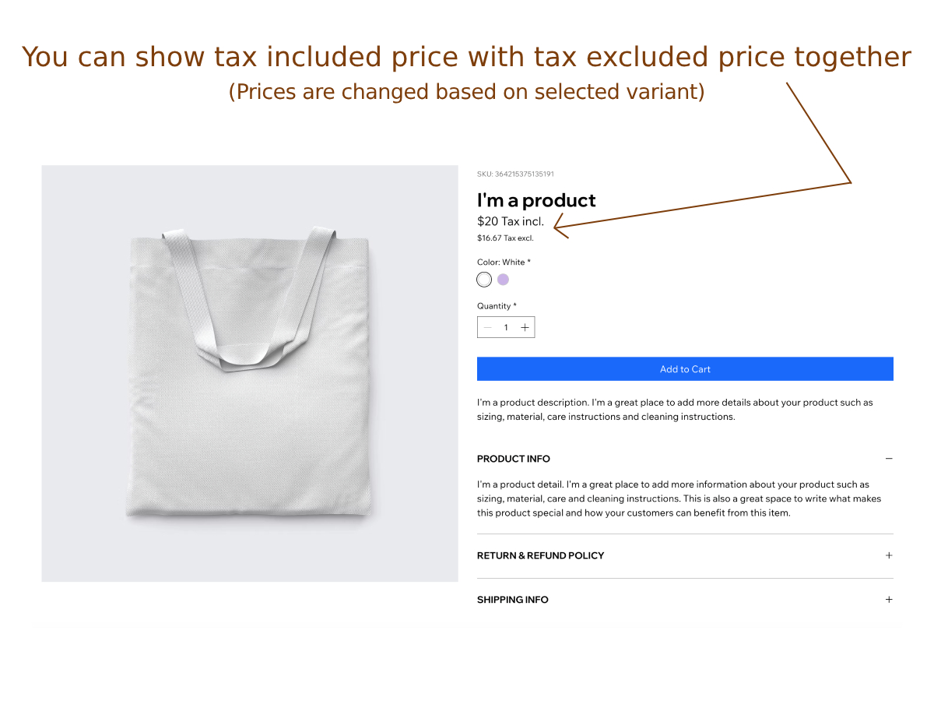Click the SKU number text
This screenshot has height=701, width=934.
(x=515, y=174)
